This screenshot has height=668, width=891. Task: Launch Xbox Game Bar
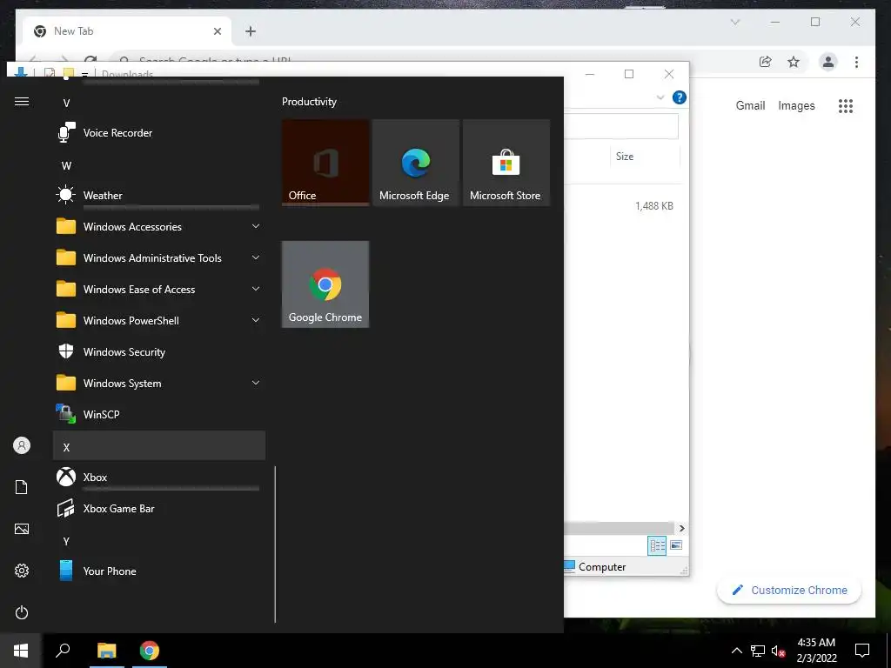(159, 508)
